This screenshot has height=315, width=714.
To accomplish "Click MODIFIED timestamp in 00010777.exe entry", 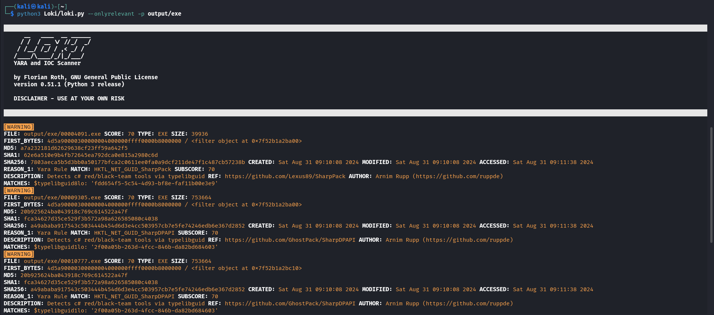I will (x=436, y=289).
